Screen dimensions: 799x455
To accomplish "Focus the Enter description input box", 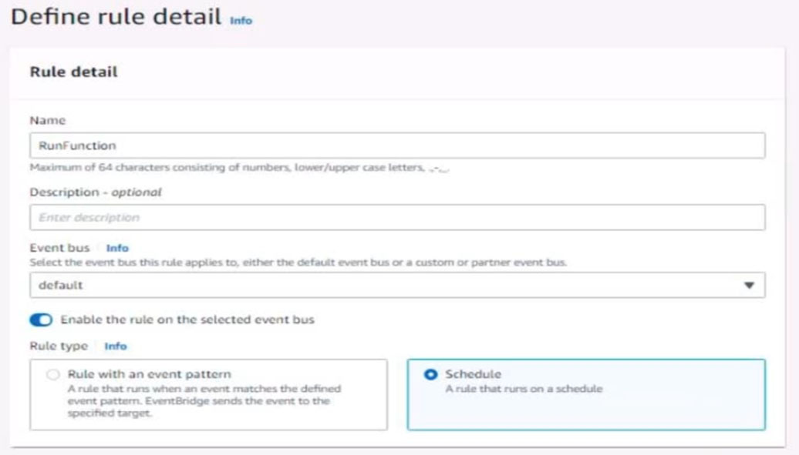I will pyautogui.click(x=396, y=217).
